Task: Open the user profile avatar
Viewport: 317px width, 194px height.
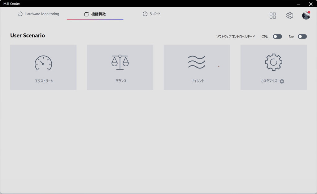Action: tap(306, 15)
